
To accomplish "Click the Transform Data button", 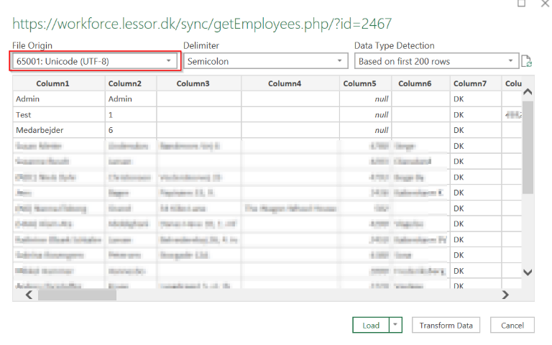I will click(x=446, y=325).
